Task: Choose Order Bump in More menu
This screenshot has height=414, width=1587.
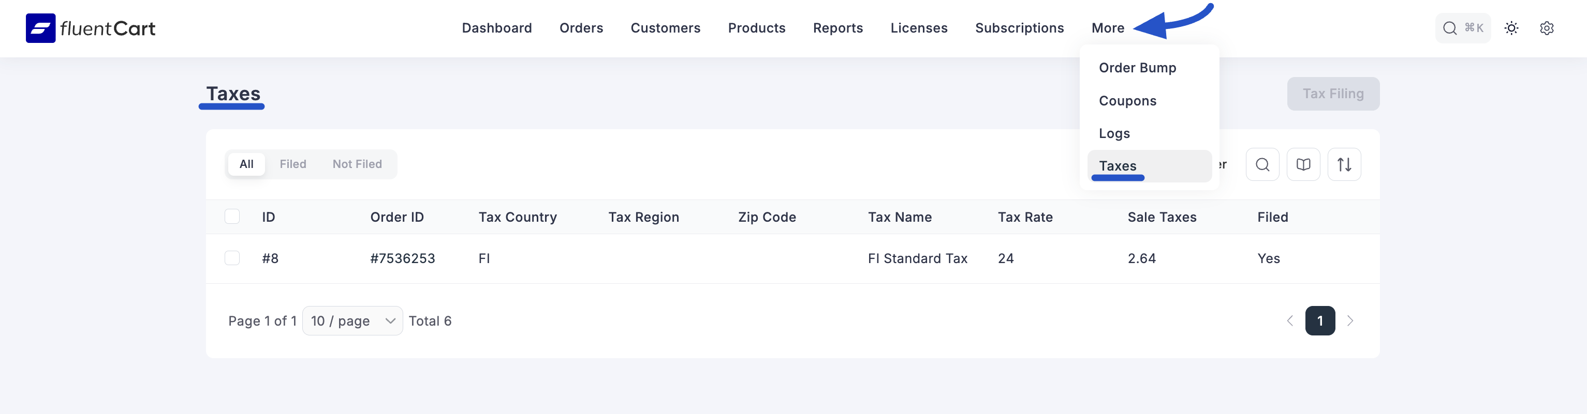Action: pos(1137,68)
